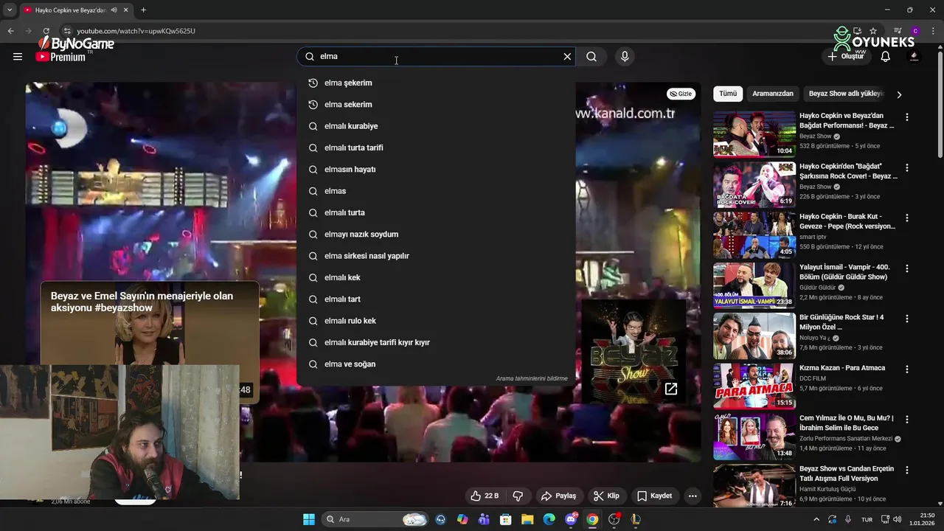
Task: Start voice search with the microphone
Action: (x=625, y=56)
